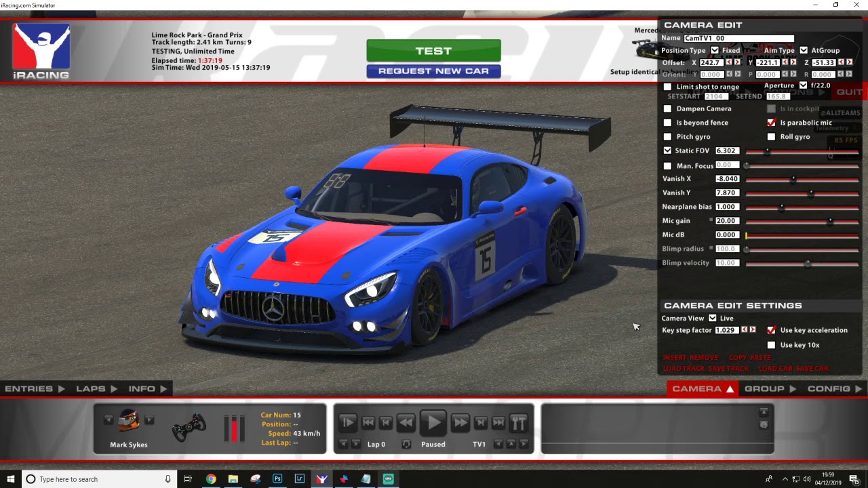
Task: Click the iRacing logo
Action: point(41,51)
